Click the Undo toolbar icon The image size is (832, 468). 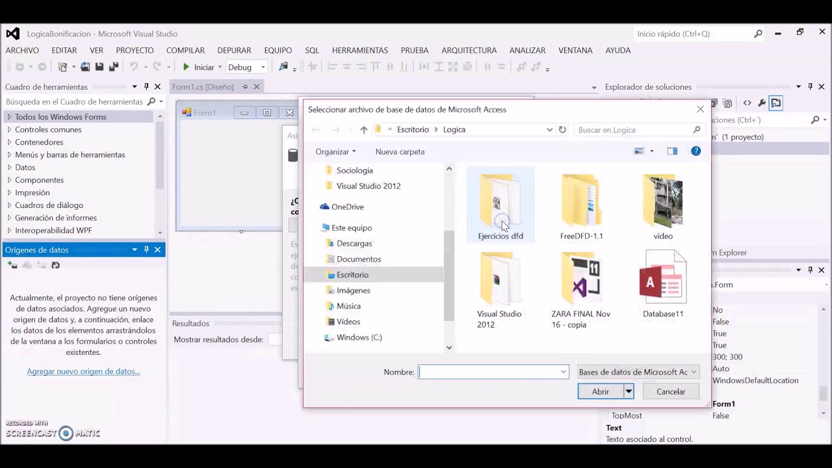(x=134, y=67)
